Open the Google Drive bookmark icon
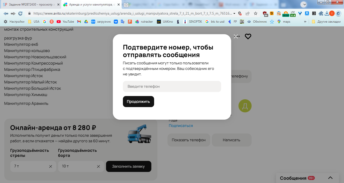The image size is (344, 183). (86, 22)
